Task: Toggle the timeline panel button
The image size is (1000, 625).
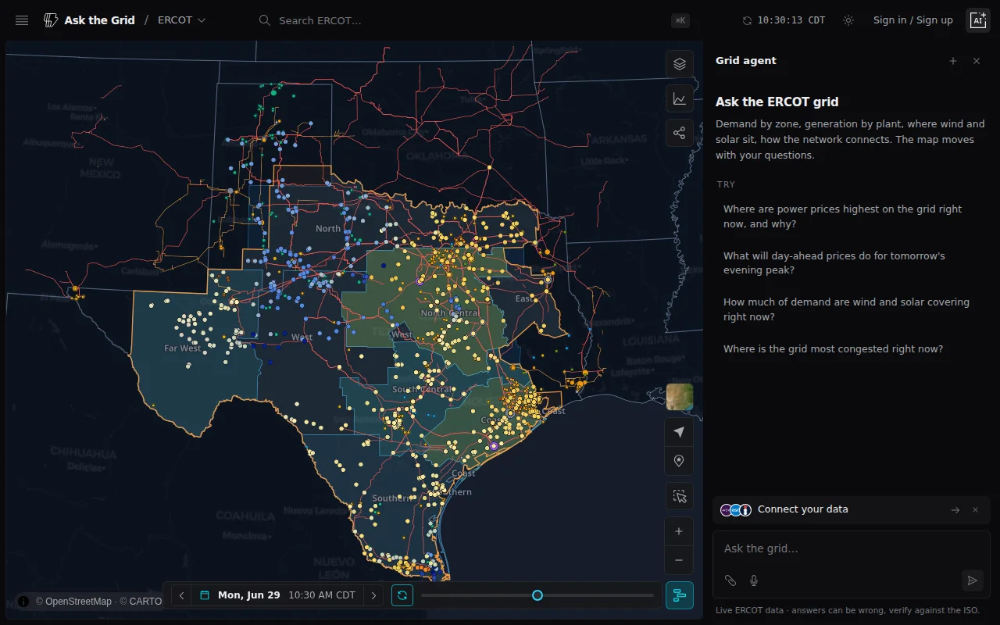Action: [679, 595]
